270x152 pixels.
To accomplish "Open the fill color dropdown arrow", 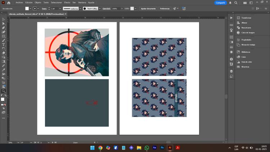I will click(31, 9).
